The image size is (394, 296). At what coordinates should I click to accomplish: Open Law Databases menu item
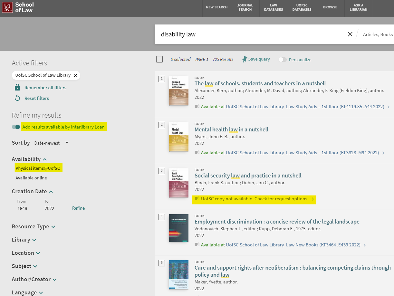pos(274,7)
